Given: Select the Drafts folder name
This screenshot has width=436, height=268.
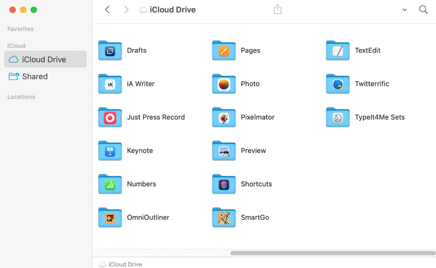Looking at the screenshot, I should click(x=137, y=50).
